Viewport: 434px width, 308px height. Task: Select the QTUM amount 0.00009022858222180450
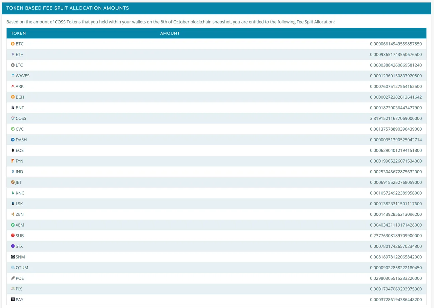coord(396,268)
